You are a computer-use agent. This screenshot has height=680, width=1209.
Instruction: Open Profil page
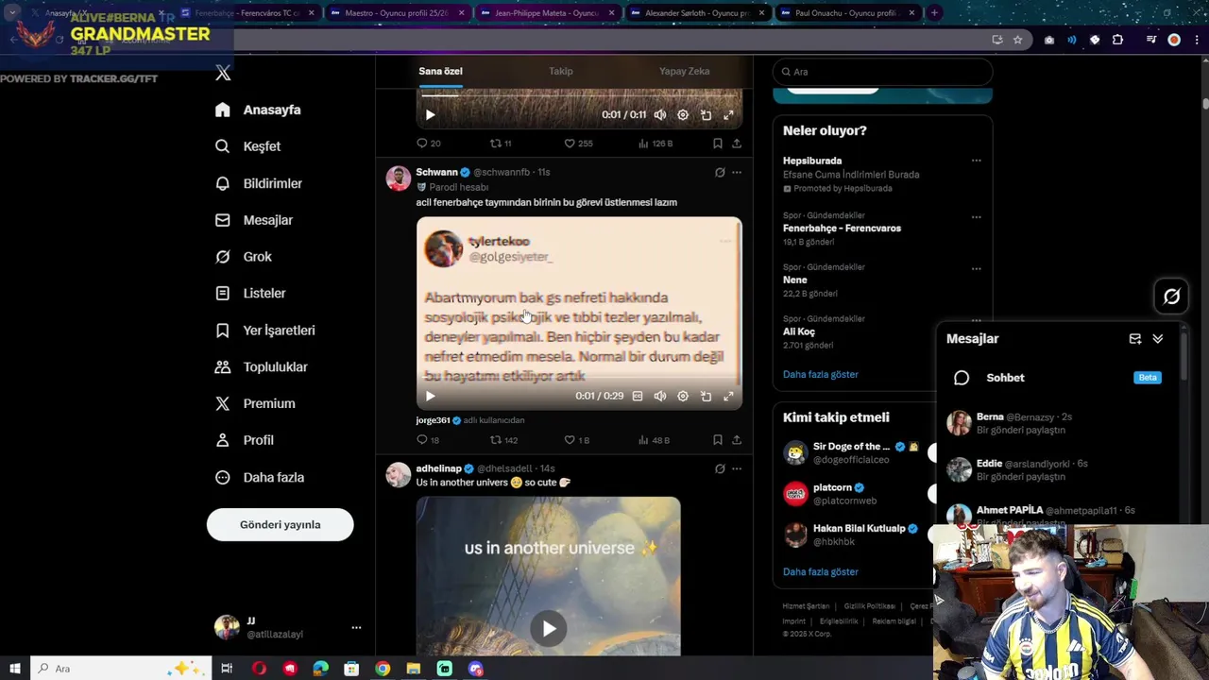click(x=245, y=440)
